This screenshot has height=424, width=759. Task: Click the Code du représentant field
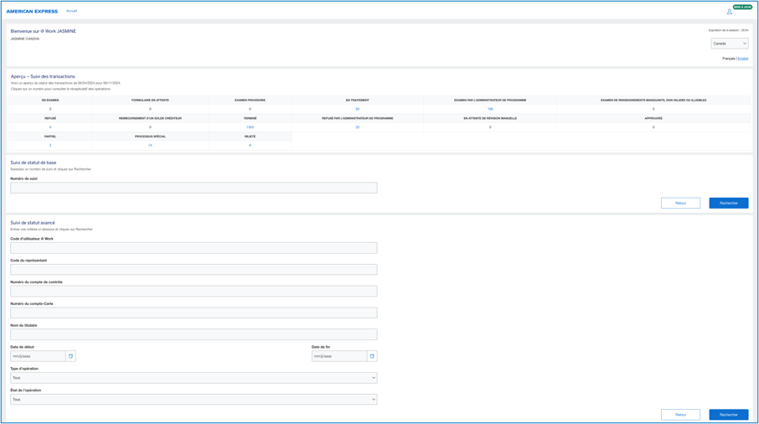click(194, 270)
